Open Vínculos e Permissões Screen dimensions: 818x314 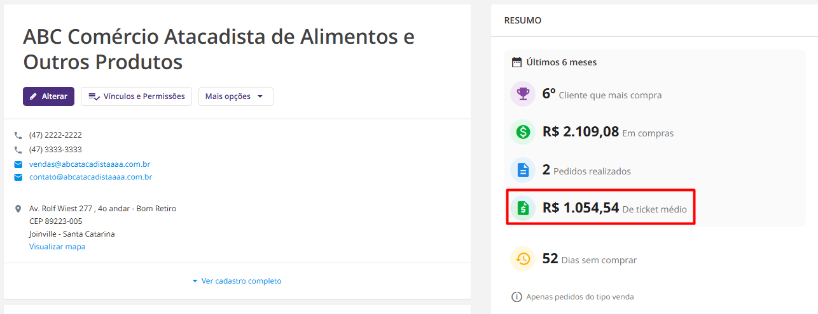point(136,96)
